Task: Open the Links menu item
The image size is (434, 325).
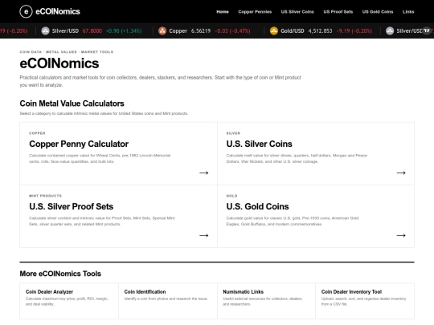Action: coord(408,11)
